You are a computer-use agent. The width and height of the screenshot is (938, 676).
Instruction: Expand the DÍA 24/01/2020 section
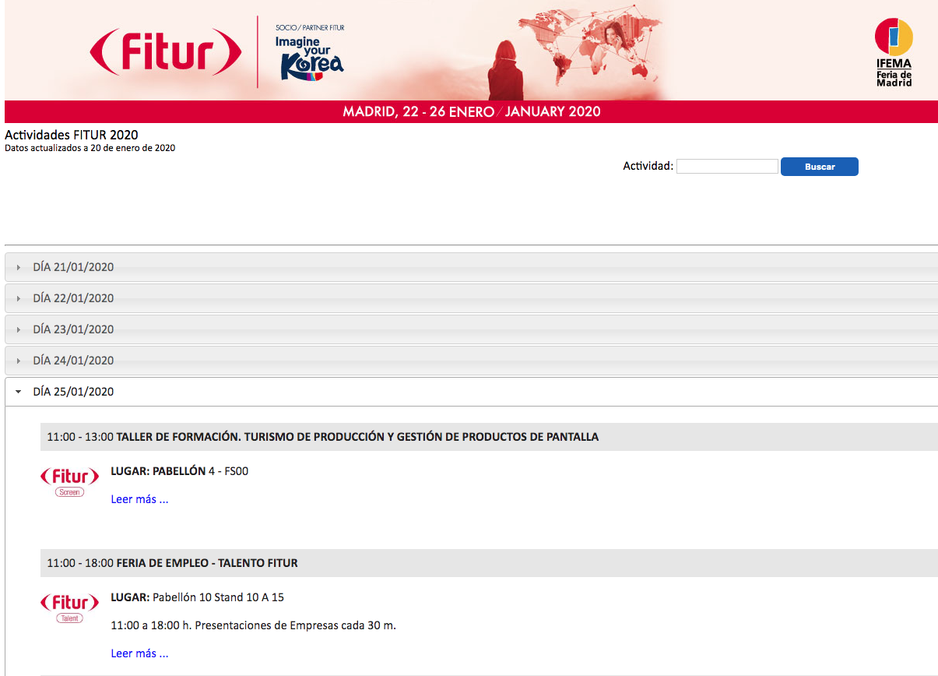click(x=471, y=361)
